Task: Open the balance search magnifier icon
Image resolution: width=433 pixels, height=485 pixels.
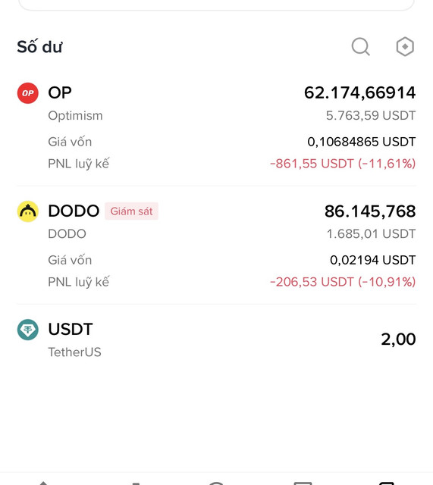Action: [x=360, y=47]
